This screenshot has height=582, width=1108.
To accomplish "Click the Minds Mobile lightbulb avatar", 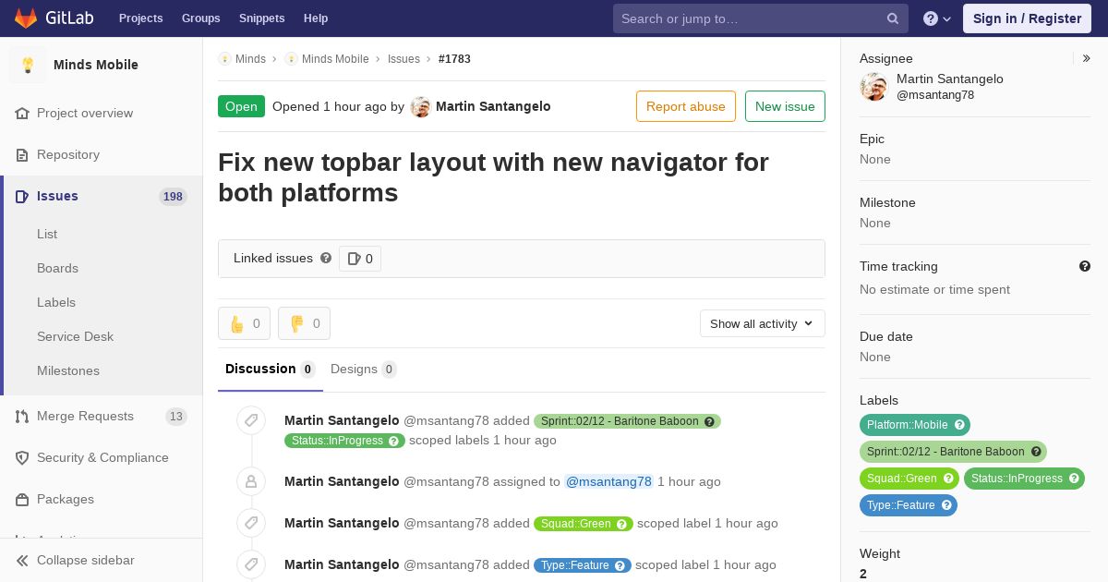I will click(x=28, y=65).
